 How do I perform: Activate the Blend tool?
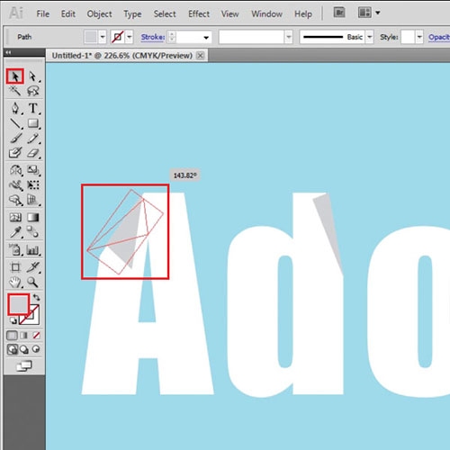[33, 232]
